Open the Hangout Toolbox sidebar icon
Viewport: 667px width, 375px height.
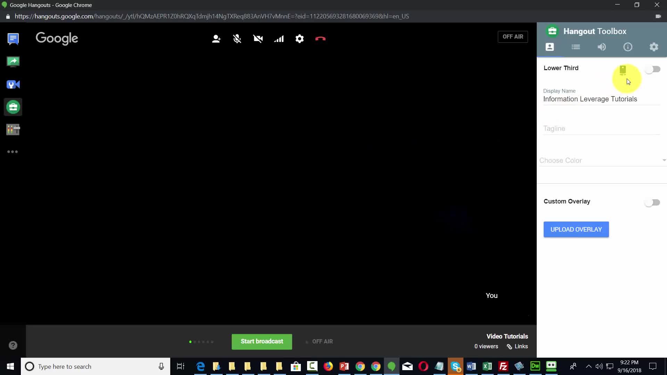click(13, 107)
